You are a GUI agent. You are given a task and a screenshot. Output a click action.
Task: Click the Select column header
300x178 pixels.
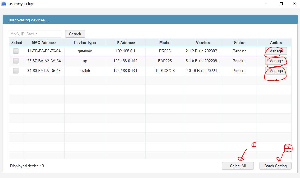tap(17, 43)
